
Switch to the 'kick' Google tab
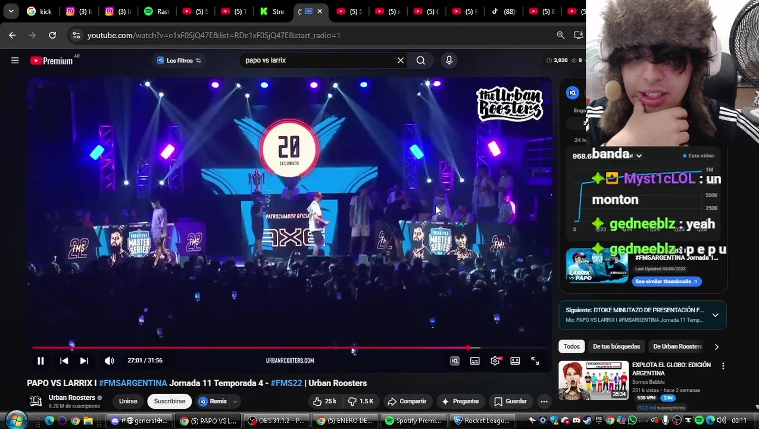pos(39,11)
